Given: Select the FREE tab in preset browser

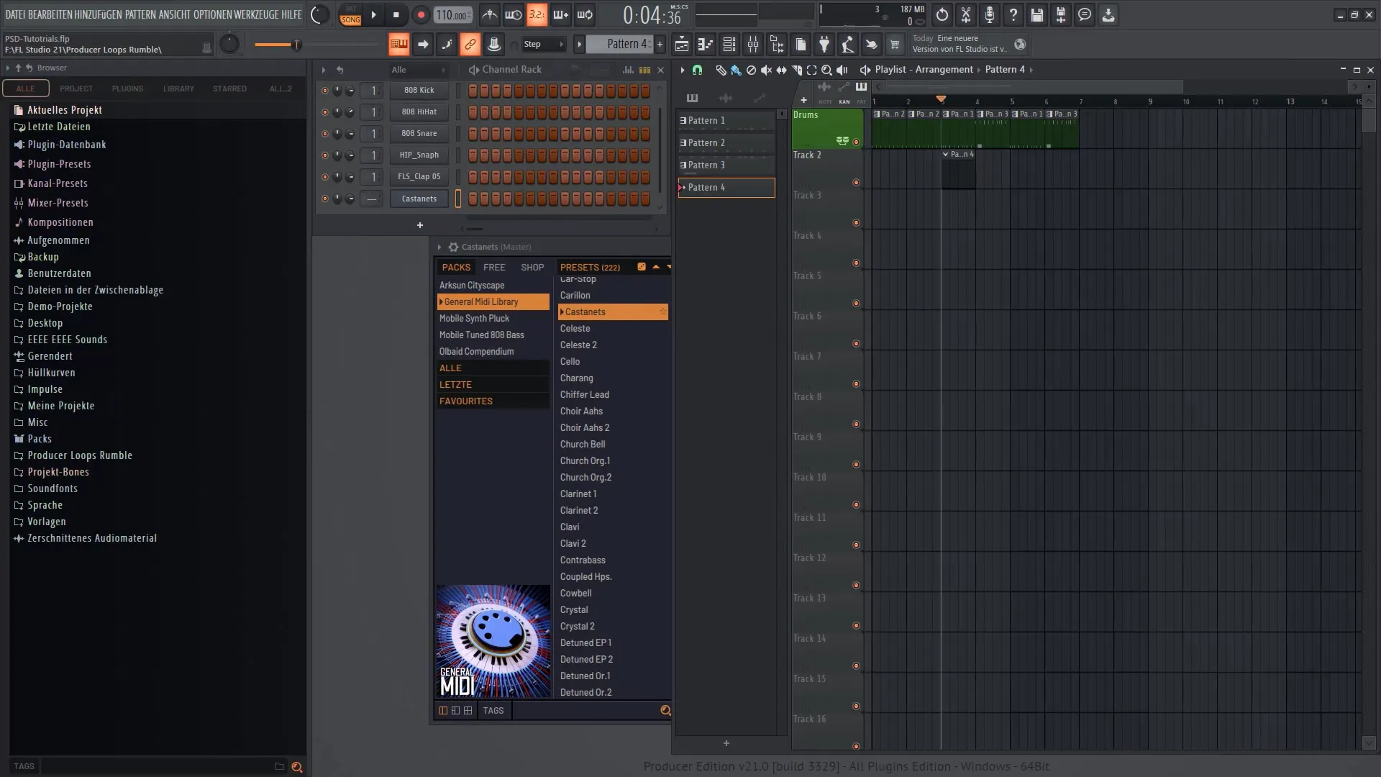Looking at the screenshot, I should (x=494, y=267).
